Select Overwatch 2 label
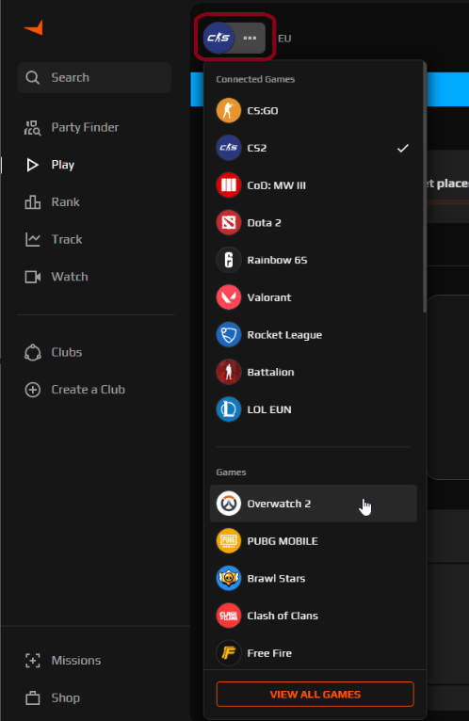469x721 pixels. pyautogui.click(x=279, y=504)
